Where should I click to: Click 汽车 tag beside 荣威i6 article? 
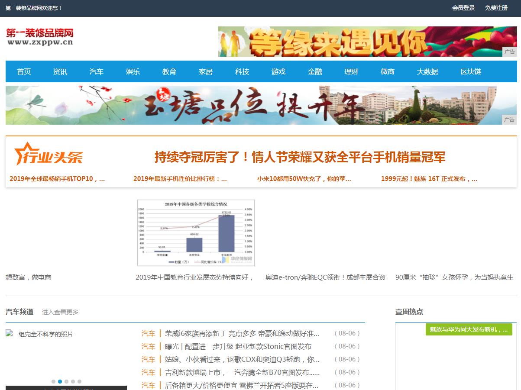click(148, 334)
